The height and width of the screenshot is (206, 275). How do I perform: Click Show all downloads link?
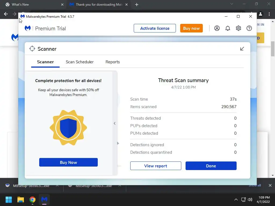[x=255, y=185]
